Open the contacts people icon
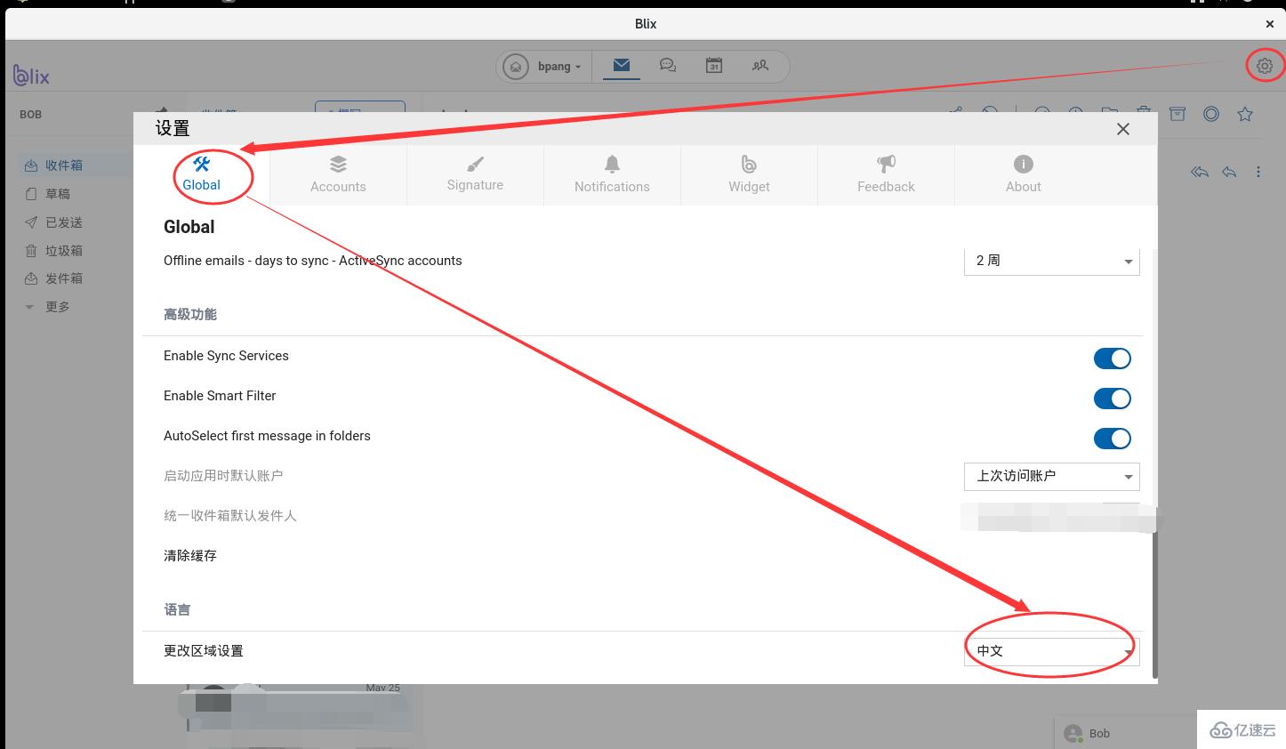The height and width of the screenshot is (749, 1286). (760, 66)
